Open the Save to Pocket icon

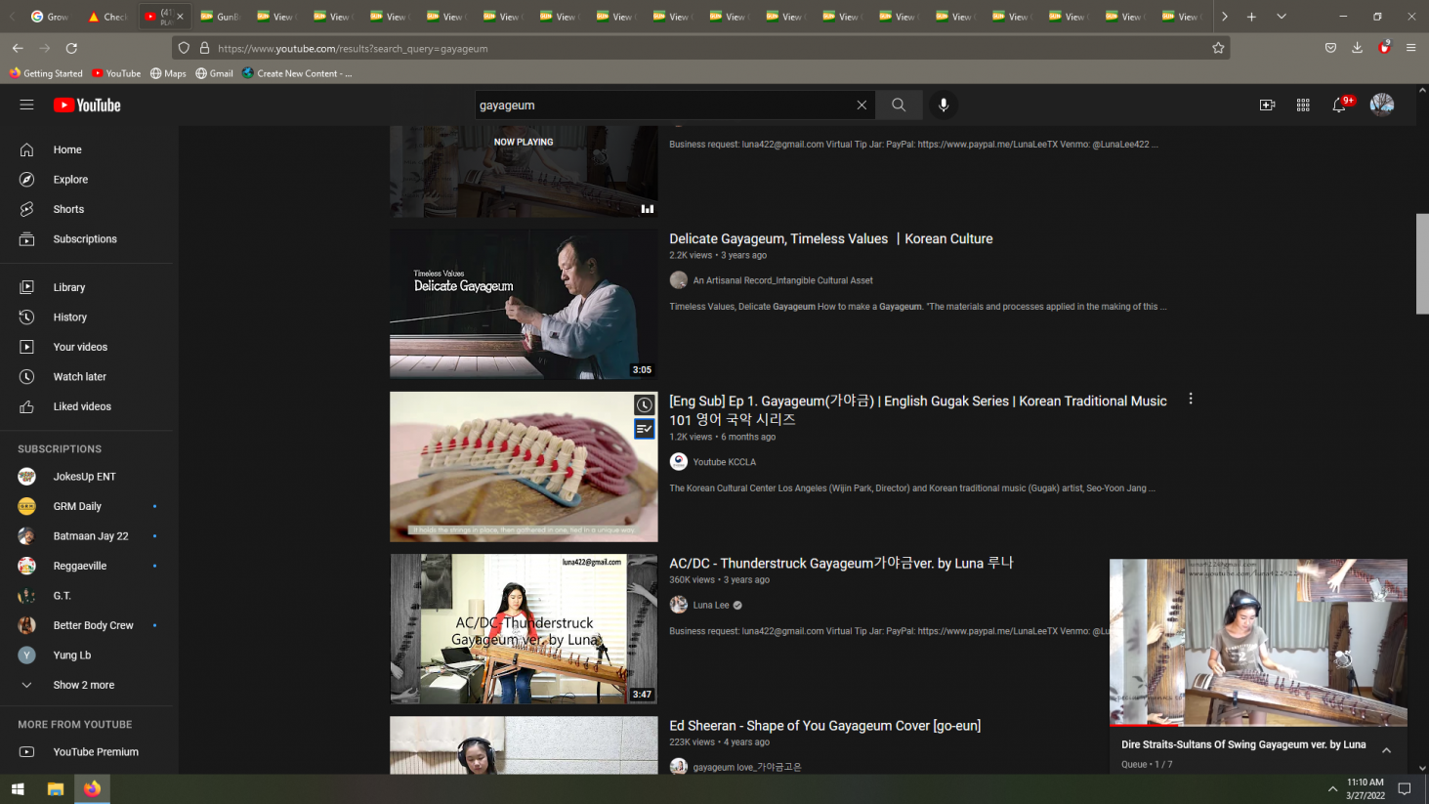point(1330,48)
